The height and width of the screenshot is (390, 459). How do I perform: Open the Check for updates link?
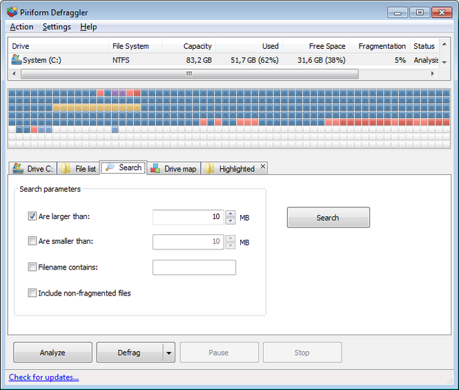coord(44,377)
